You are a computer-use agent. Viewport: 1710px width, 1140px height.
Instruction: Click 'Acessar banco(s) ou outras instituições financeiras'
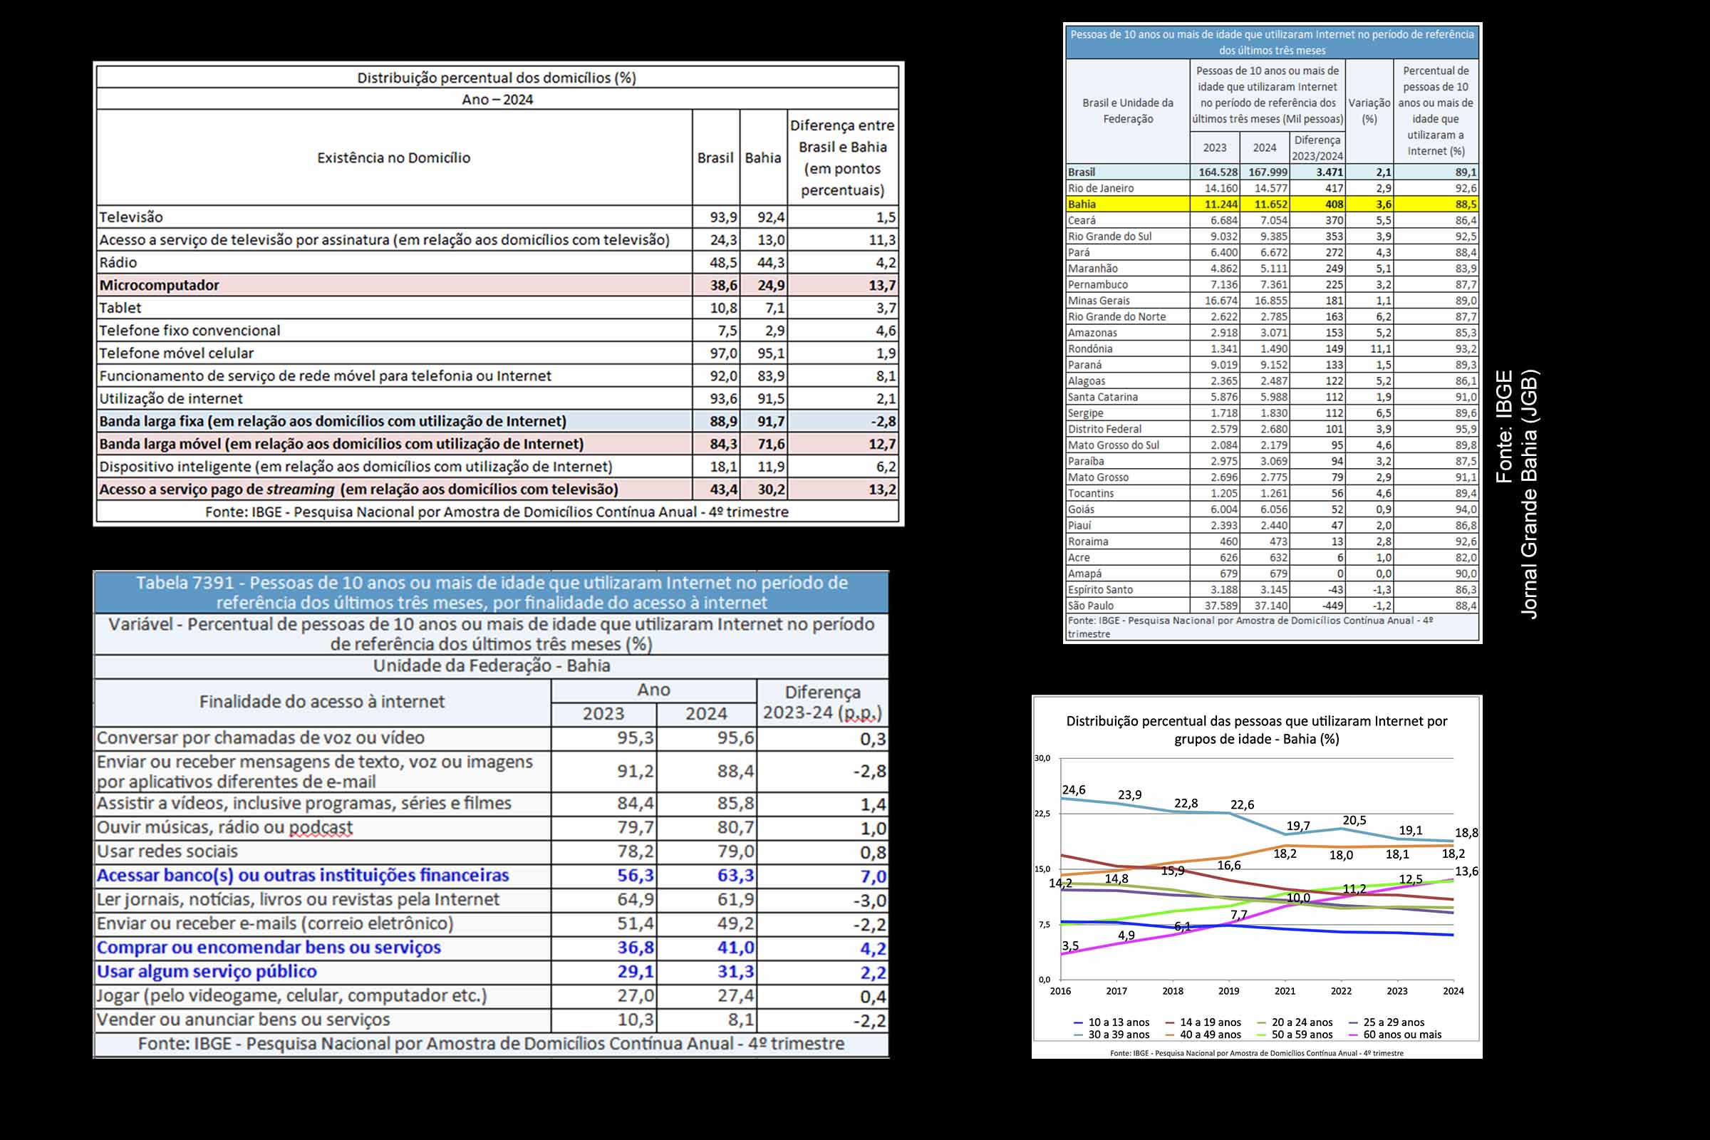click(302, 876)
